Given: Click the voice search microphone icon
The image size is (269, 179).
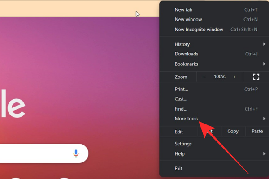Looking at the screenshot, I should point(76,153).
